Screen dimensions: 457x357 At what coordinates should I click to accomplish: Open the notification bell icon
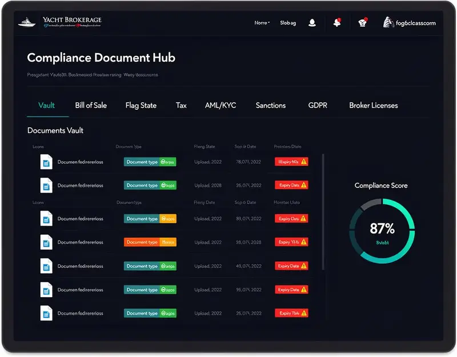[x=337, y=22]
